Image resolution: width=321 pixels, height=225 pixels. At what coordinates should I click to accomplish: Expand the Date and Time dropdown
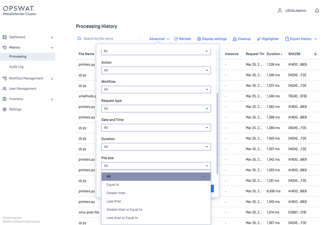[156, 127]
